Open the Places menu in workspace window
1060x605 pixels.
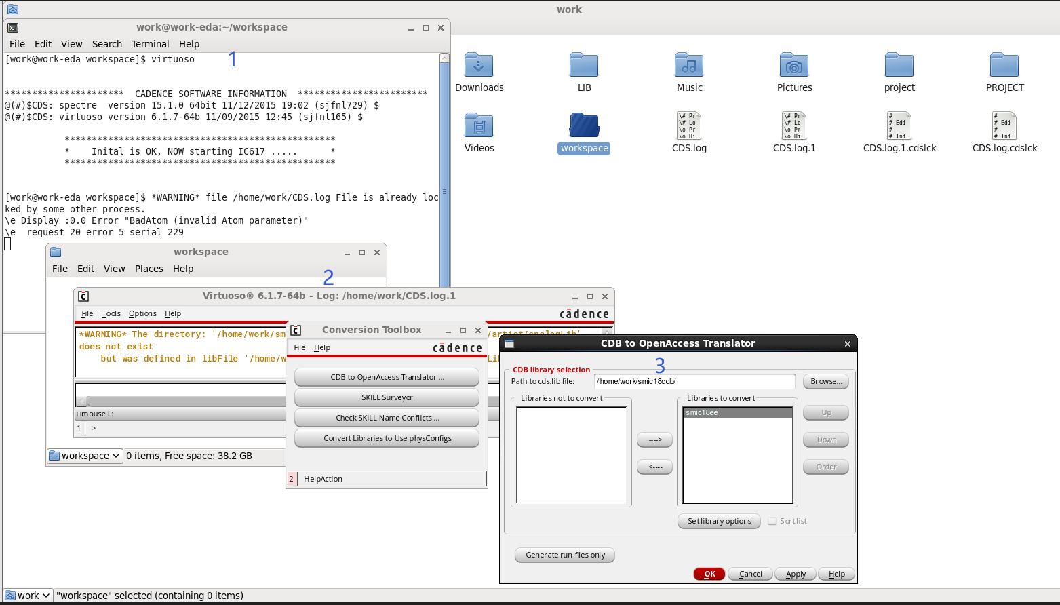pyautogui.click(x=149, y=269)
